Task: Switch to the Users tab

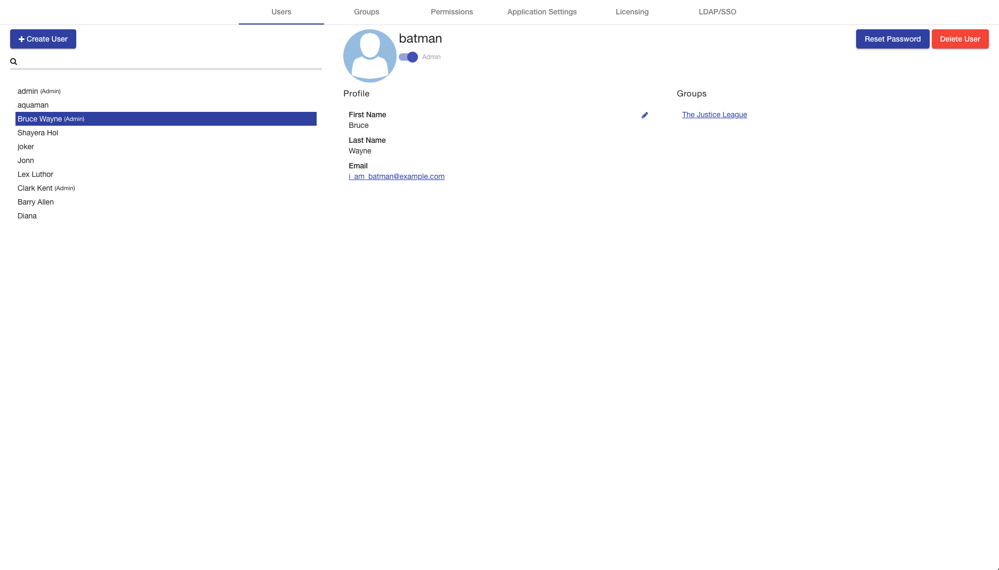Action: [281, 12]
